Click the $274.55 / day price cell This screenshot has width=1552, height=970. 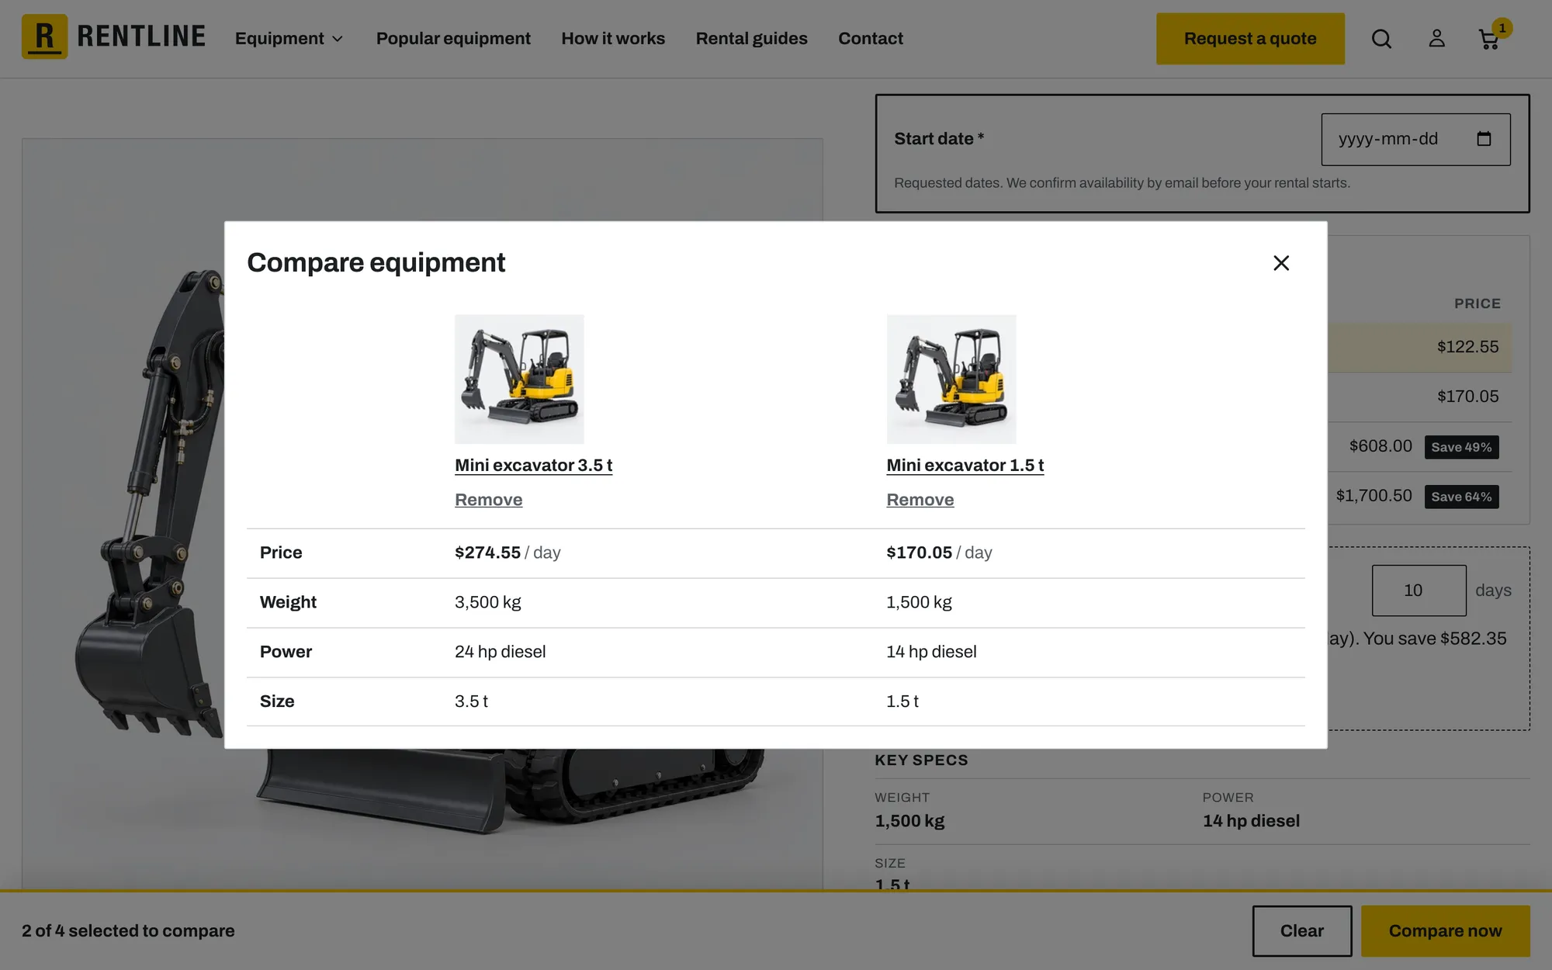click(x=508, y=553)
